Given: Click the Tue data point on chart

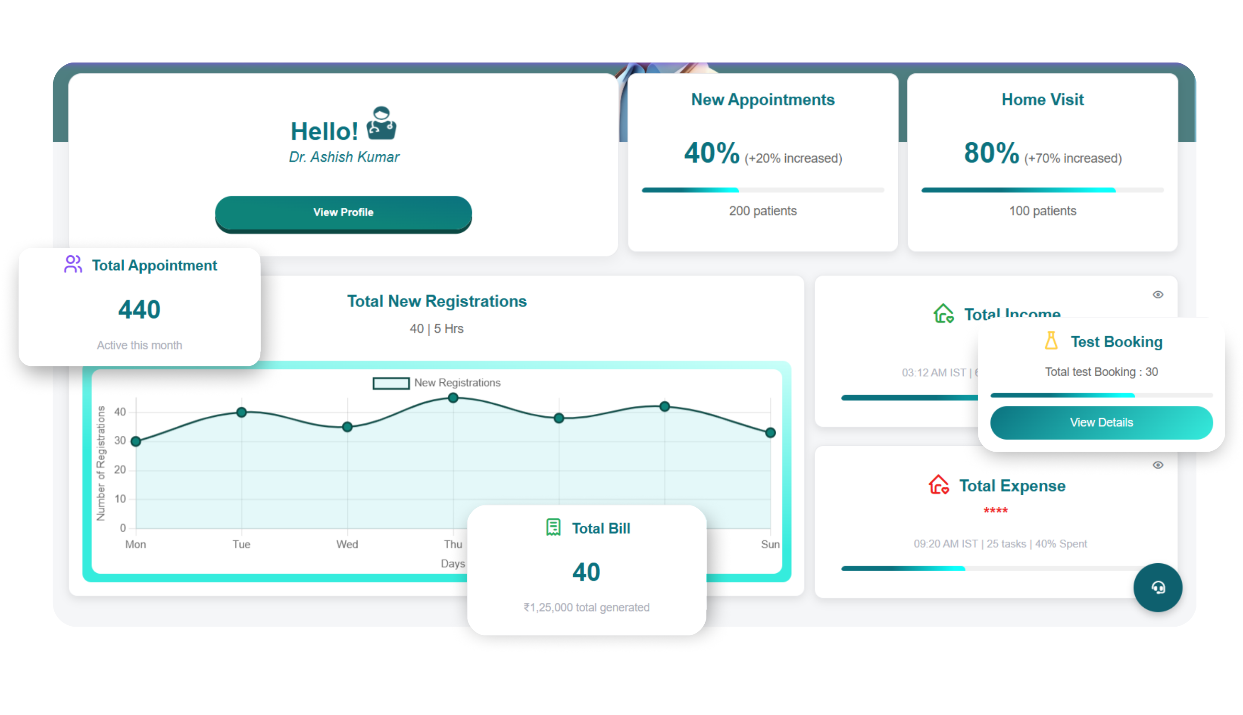Looking at the screenshot, I should [x=241, y=412].
